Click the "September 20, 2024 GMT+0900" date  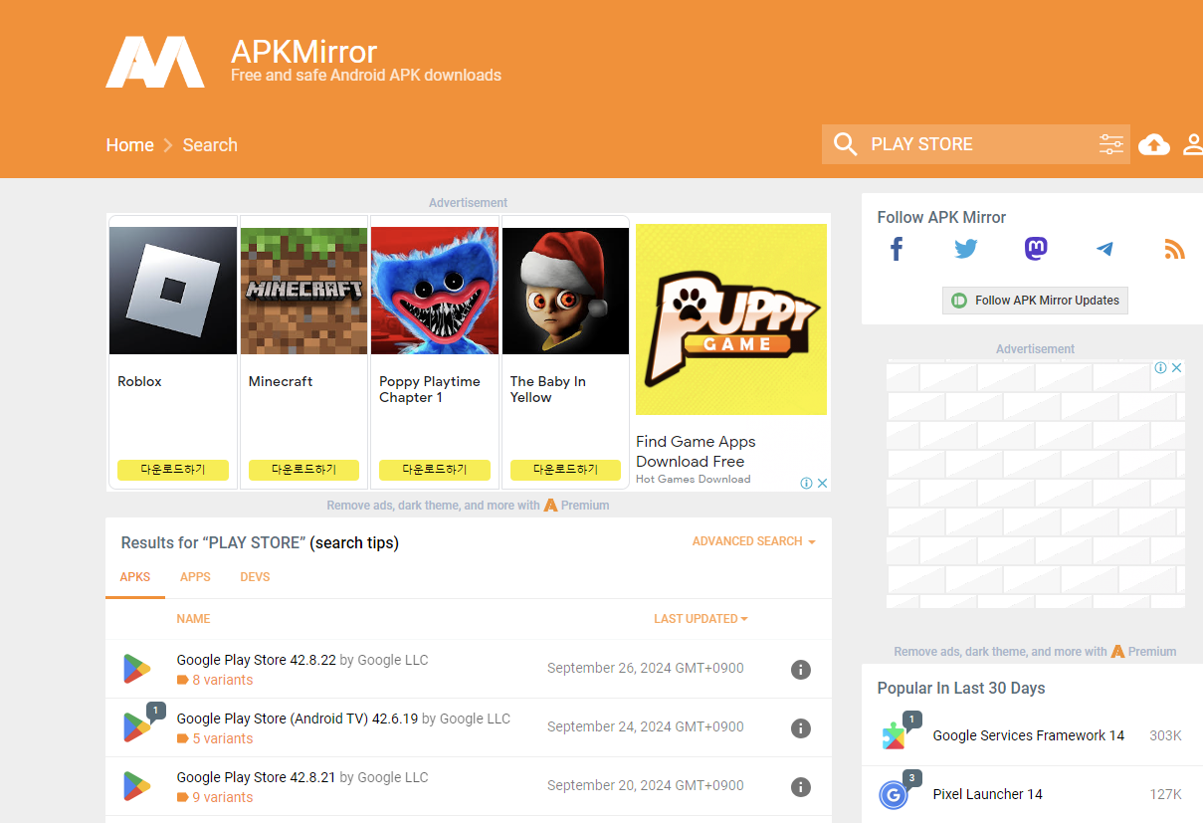646,786
